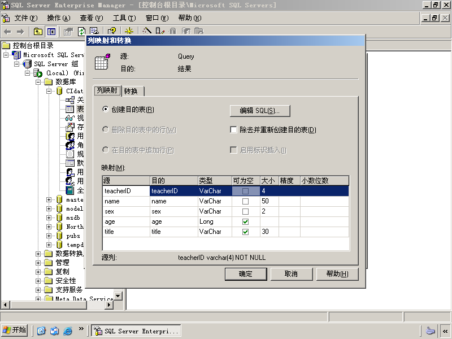Viewport: 452px width, 339px height.
Task: Click the SQL Server group icon
Action: pyautogui.click(x=27, y=64)
